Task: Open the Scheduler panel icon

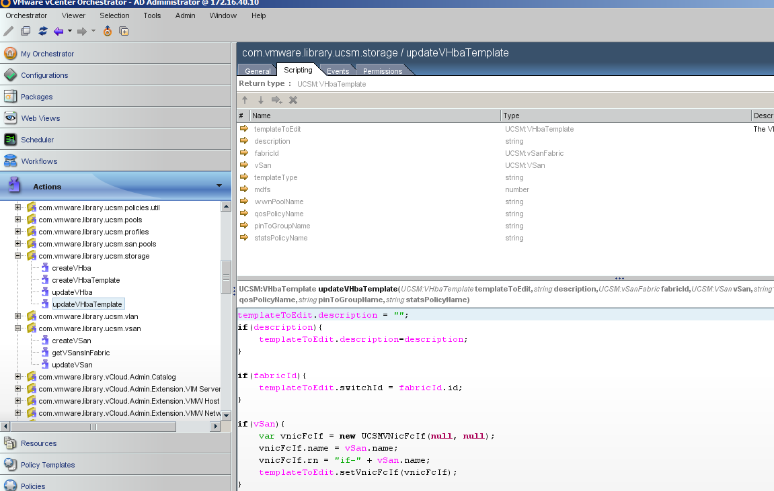Action: pyautogui.click(x=11, y=139)
